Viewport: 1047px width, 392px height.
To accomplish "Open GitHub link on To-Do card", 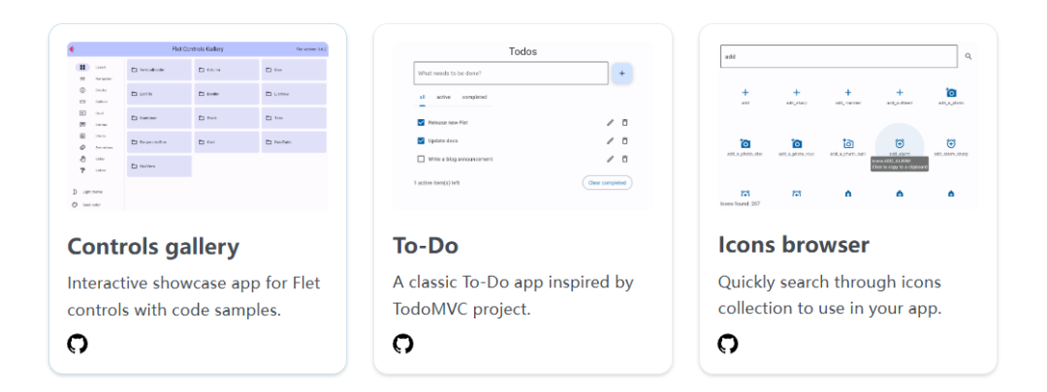I will pyautogui.click(x=402, y=344).
